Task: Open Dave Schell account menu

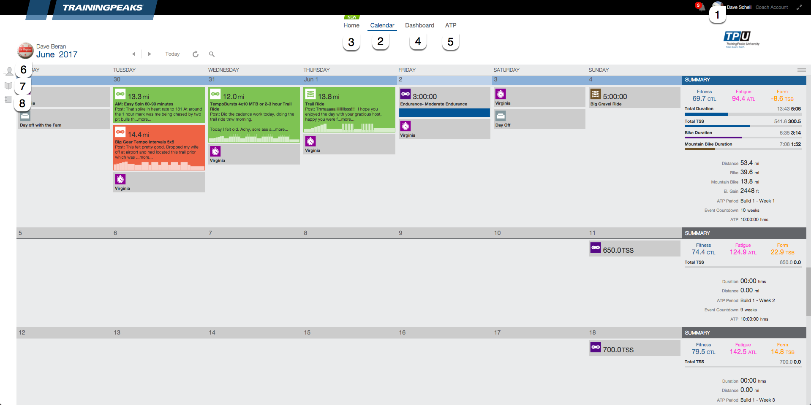Action: [x=739, y=7]
